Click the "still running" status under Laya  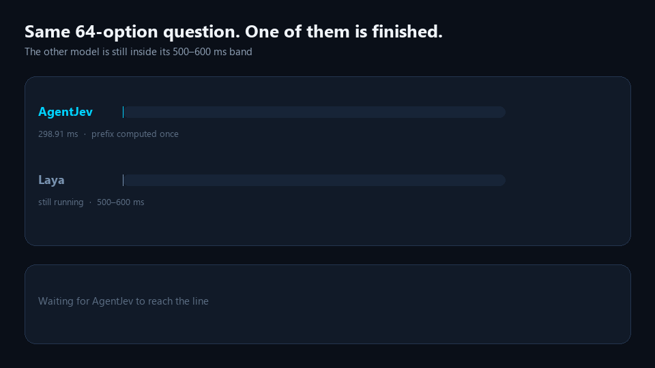click(61, 202)
